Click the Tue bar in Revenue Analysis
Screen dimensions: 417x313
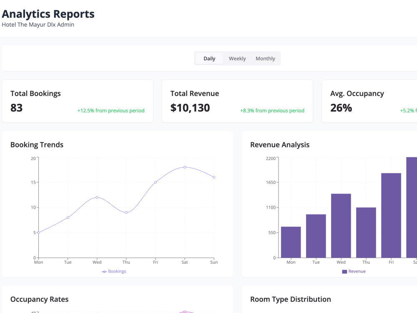[x=316, y=236]
